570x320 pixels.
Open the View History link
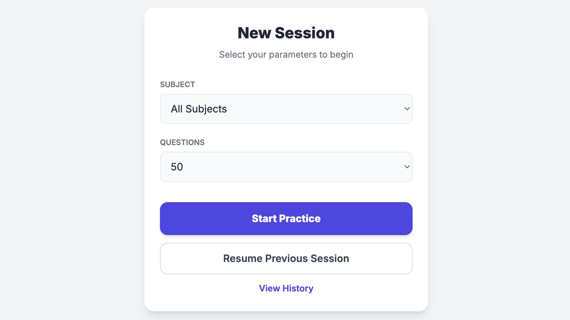click(286, 288)
